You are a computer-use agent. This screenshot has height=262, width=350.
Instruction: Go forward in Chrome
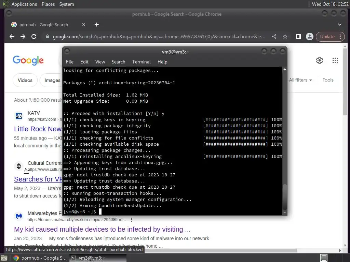point(23,37)
